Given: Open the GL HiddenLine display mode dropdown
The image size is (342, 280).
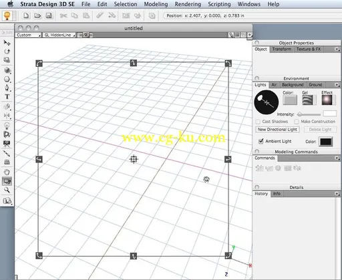Looking at the screenshot, I should [59, 35].
